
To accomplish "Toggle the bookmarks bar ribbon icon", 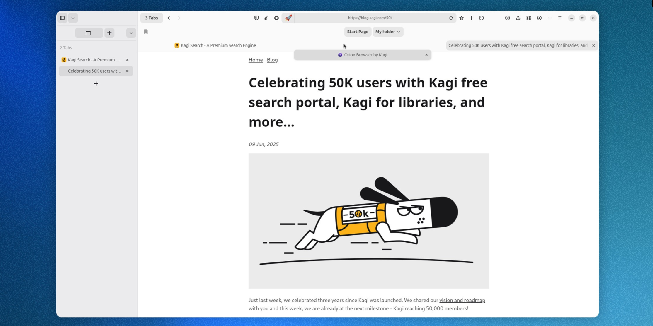I will [x=146, y=32].
